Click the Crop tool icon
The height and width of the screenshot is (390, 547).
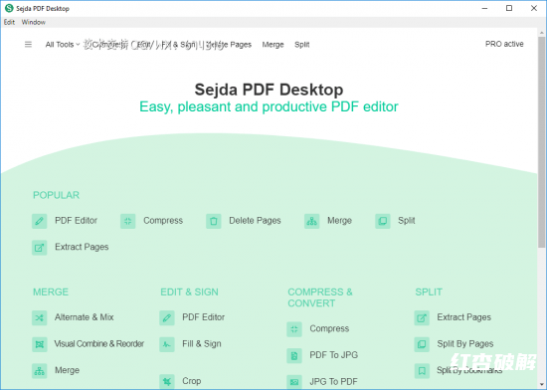(167, 381)
